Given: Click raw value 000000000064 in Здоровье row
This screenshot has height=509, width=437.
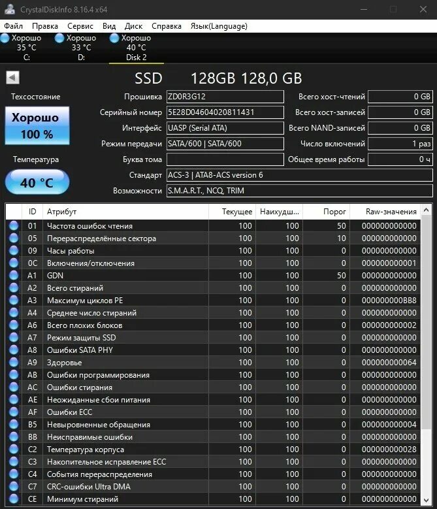Looking at the screenshot, I should pyautogui.click(x=389, y=362).
